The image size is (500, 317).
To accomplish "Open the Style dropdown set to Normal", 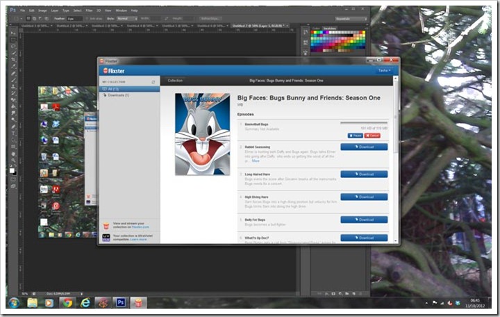I will pos(126,19).
